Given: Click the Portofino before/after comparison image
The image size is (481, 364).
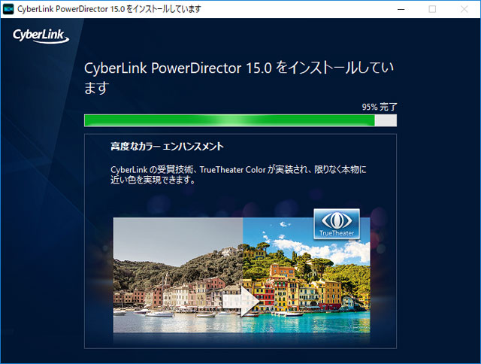Looking at the screenshot, I should 242,275.
